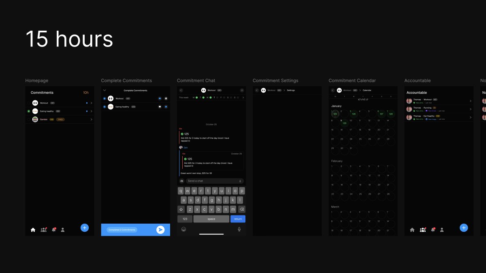Tap the shift key on keyboard
486x273 pixels.
(181, 209)
